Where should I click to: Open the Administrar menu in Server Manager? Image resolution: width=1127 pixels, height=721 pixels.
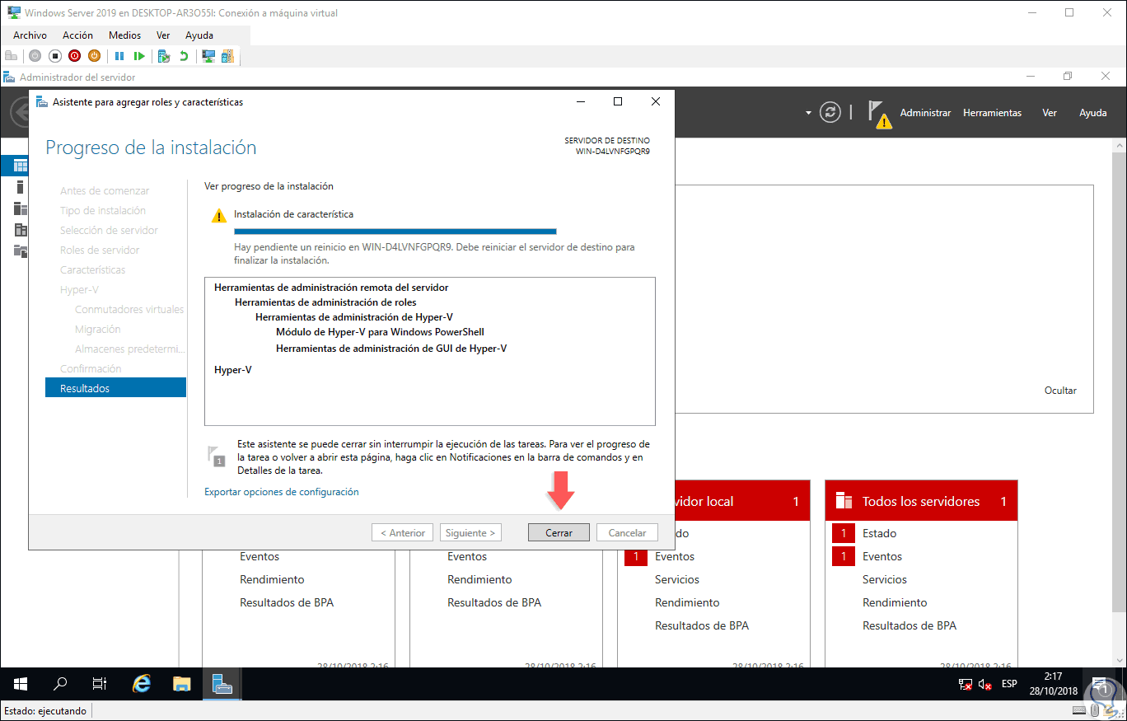point(925,113)
